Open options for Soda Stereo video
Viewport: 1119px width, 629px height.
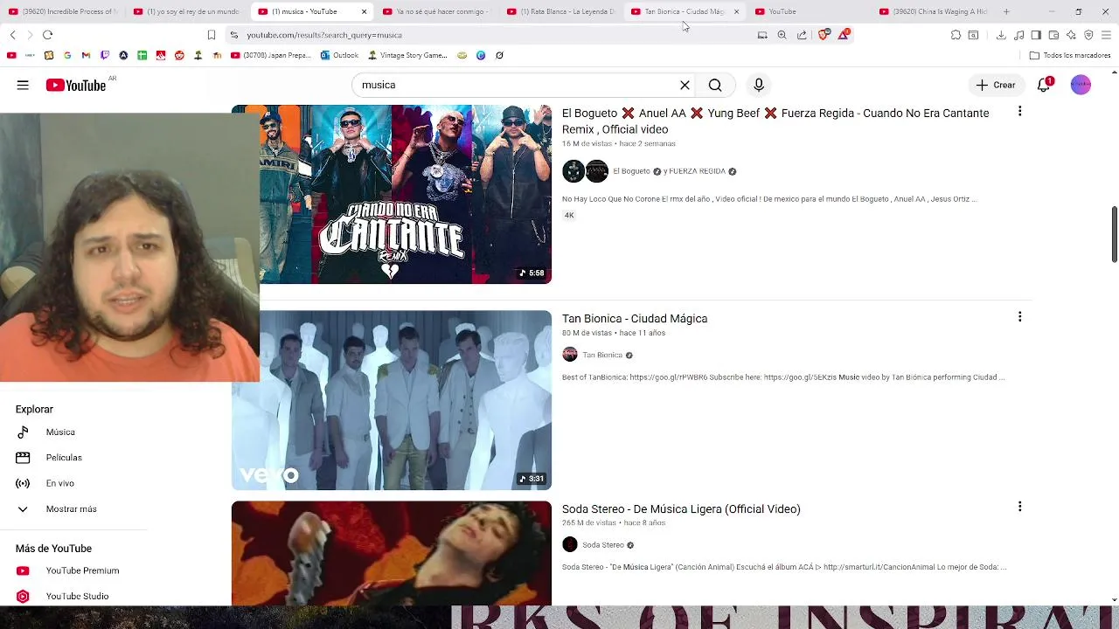pos(1019,507)
